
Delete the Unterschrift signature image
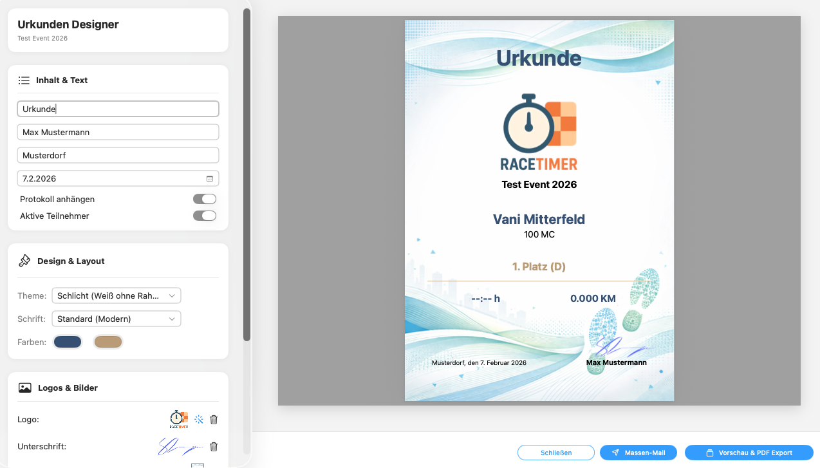(x=214, y=447)
